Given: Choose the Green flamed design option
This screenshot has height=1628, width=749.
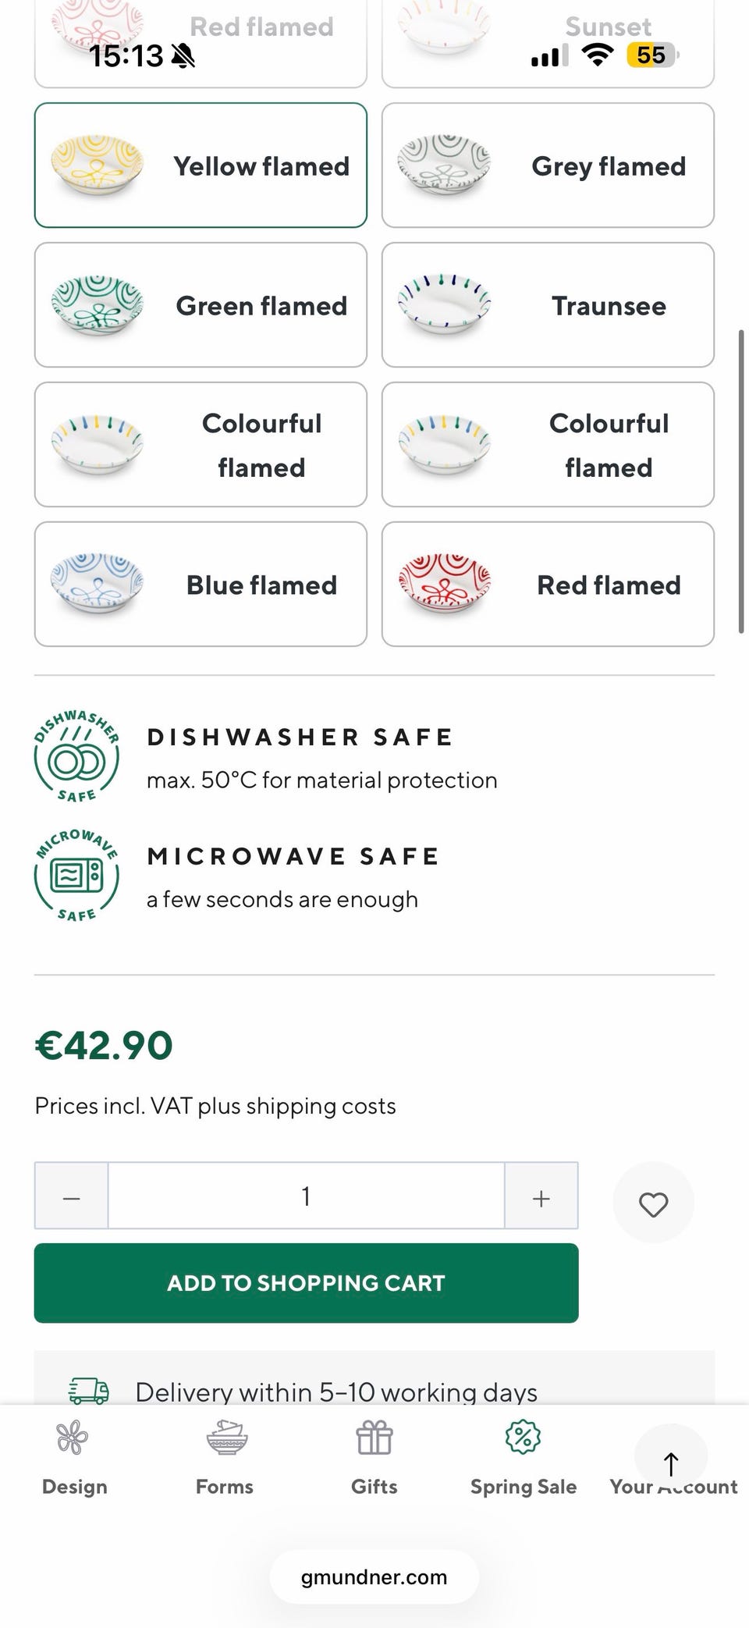Looking at the screenshot, I should click(201, 305).
